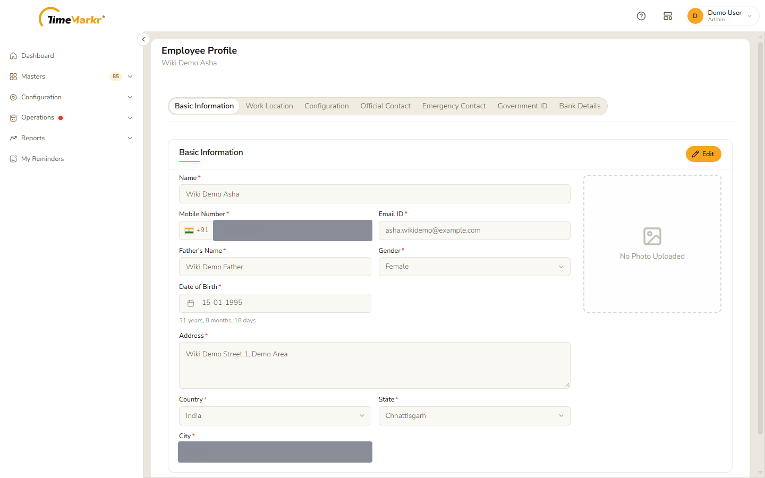The width and height of the screenshot is (765, 478).
Task: Select the Official Contact tab
Action: coord(386,106)
